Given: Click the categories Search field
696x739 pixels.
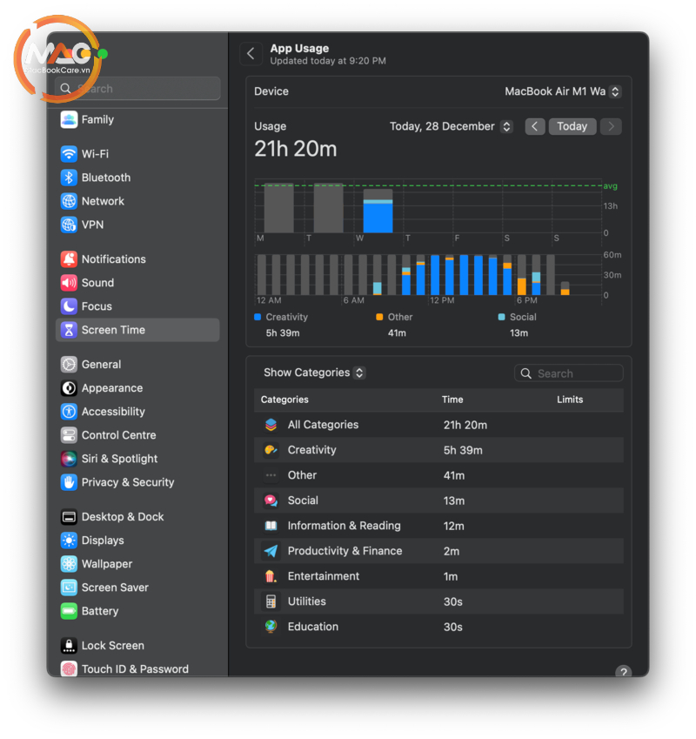Looking at the screenshot, I should [x=569, y=373].
